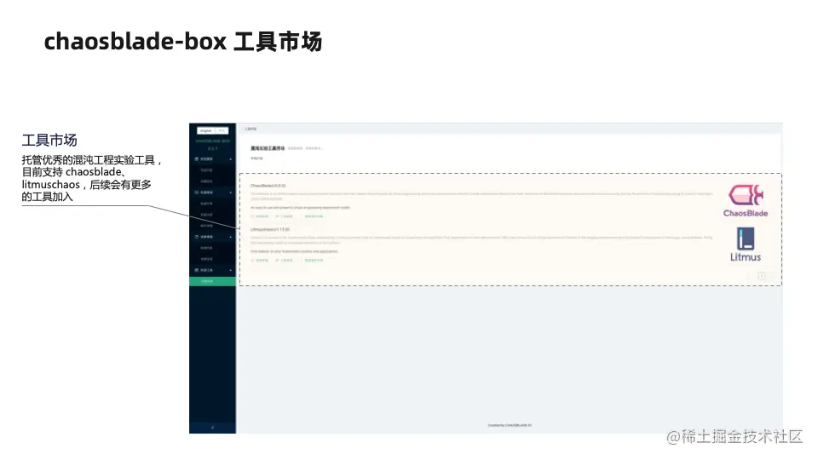Collapse the 实验工具 menu group chevron
This screenshot has height=460, width=818.
pyautogui.click(x=231, y=270)
